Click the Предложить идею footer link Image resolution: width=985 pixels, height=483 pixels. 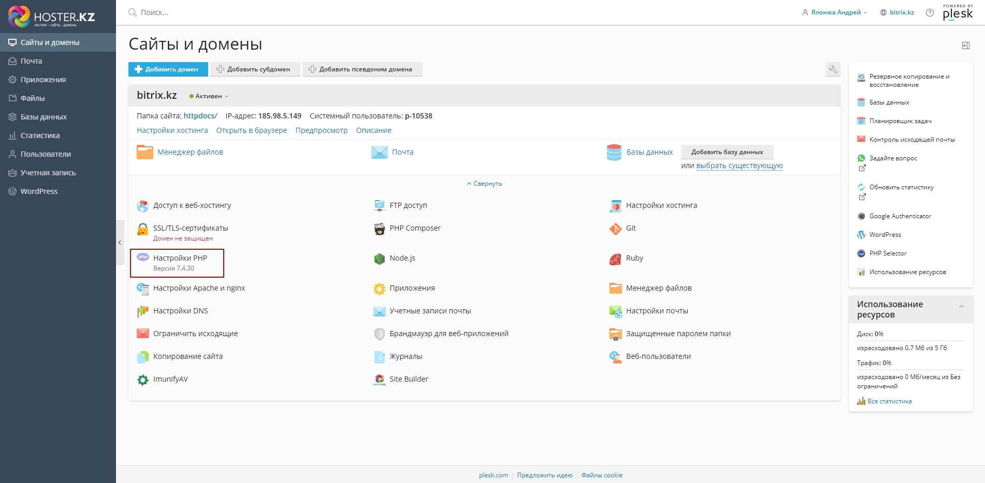pyautogui.click(x=545, y=475)
